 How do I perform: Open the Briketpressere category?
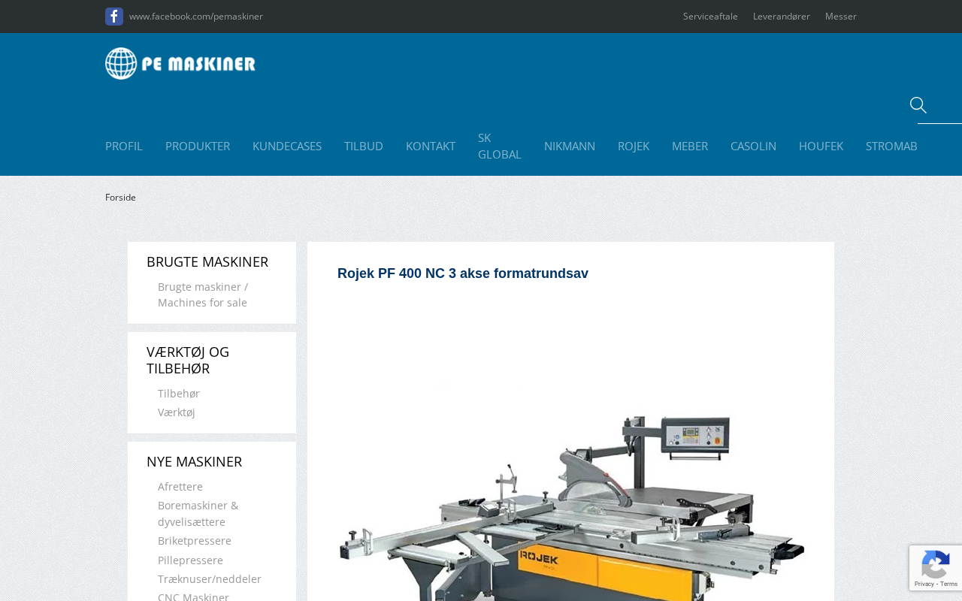click(x=195, y=541)
